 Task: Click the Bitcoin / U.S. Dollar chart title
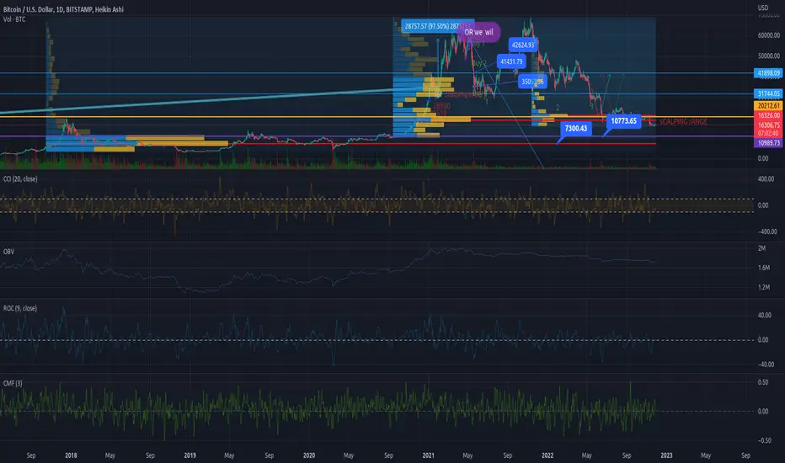(x=63, y=9)
